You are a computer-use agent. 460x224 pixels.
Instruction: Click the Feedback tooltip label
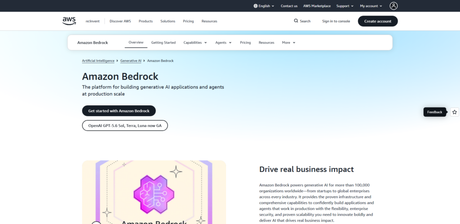435,112
